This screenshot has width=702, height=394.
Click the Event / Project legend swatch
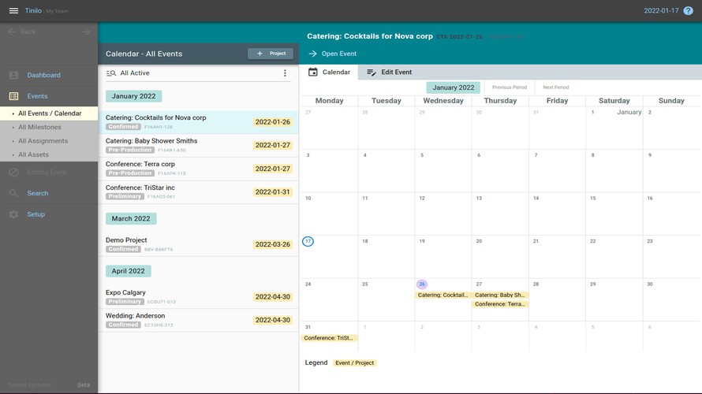click(x=354, y=363)
